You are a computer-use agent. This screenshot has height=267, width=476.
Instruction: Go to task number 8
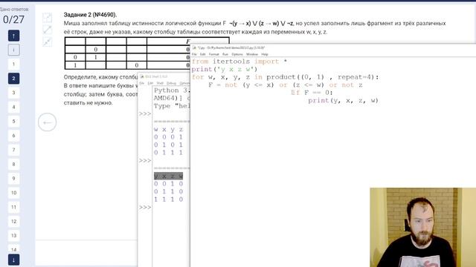[13, 164]
